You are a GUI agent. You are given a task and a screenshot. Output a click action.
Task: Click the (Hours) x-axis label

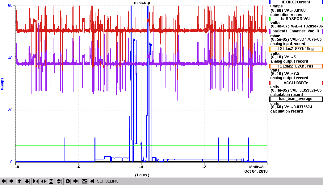click(142, 175)
